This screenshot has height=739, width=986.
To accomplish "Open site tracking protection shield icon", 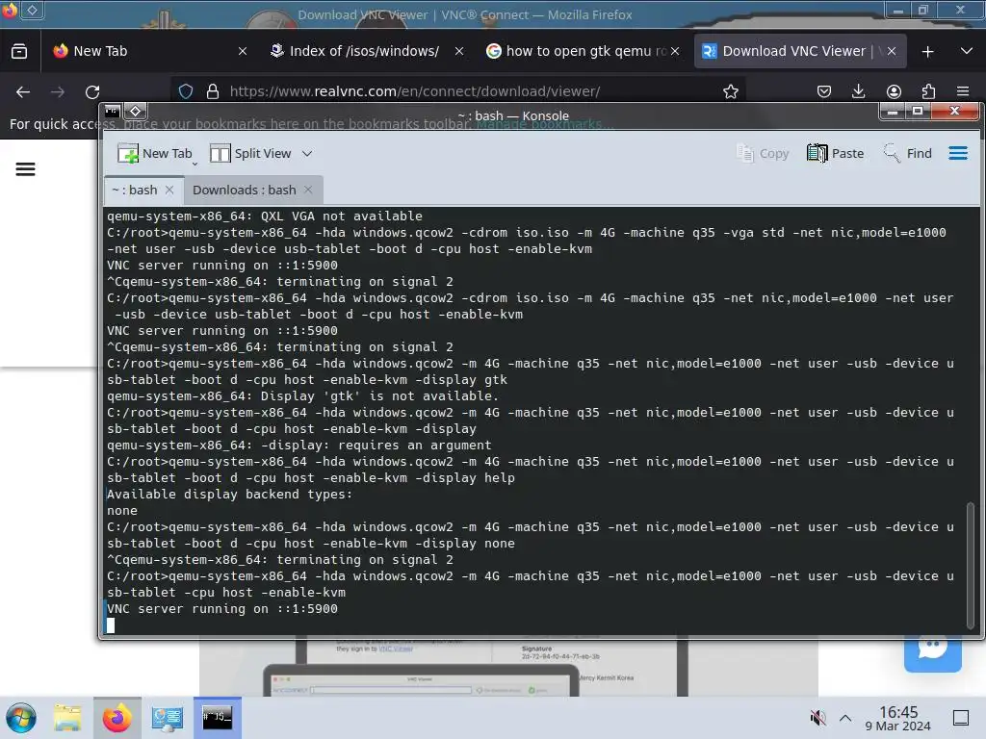I will coord(186,91).
